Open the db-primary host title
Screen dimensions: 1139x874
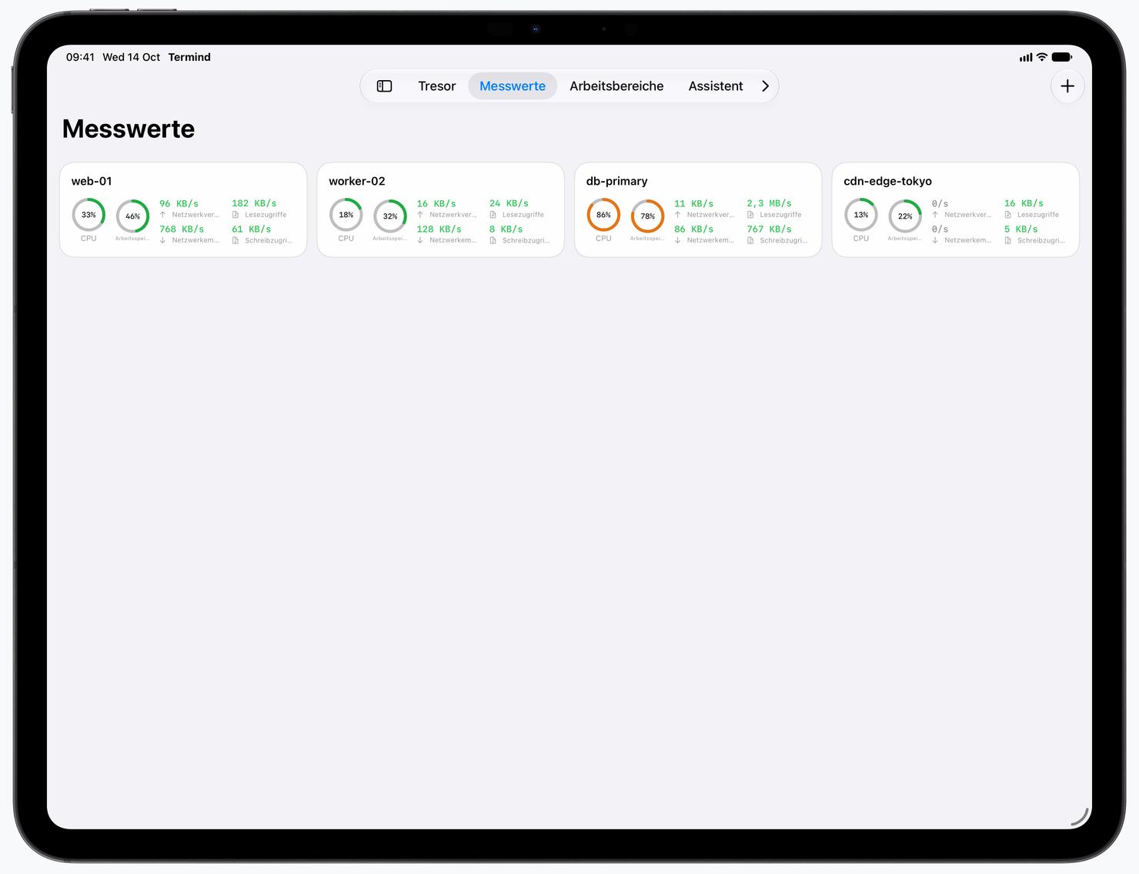click(x=617, y=181)
